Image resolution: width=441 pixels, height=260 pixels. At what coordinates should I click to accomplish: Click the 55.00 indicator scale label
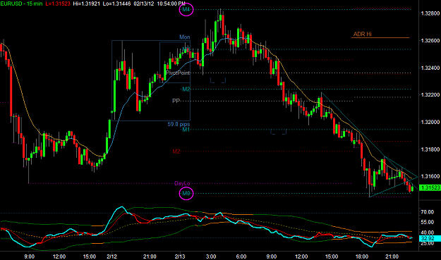pyautogui.click(x=427, y=223)
